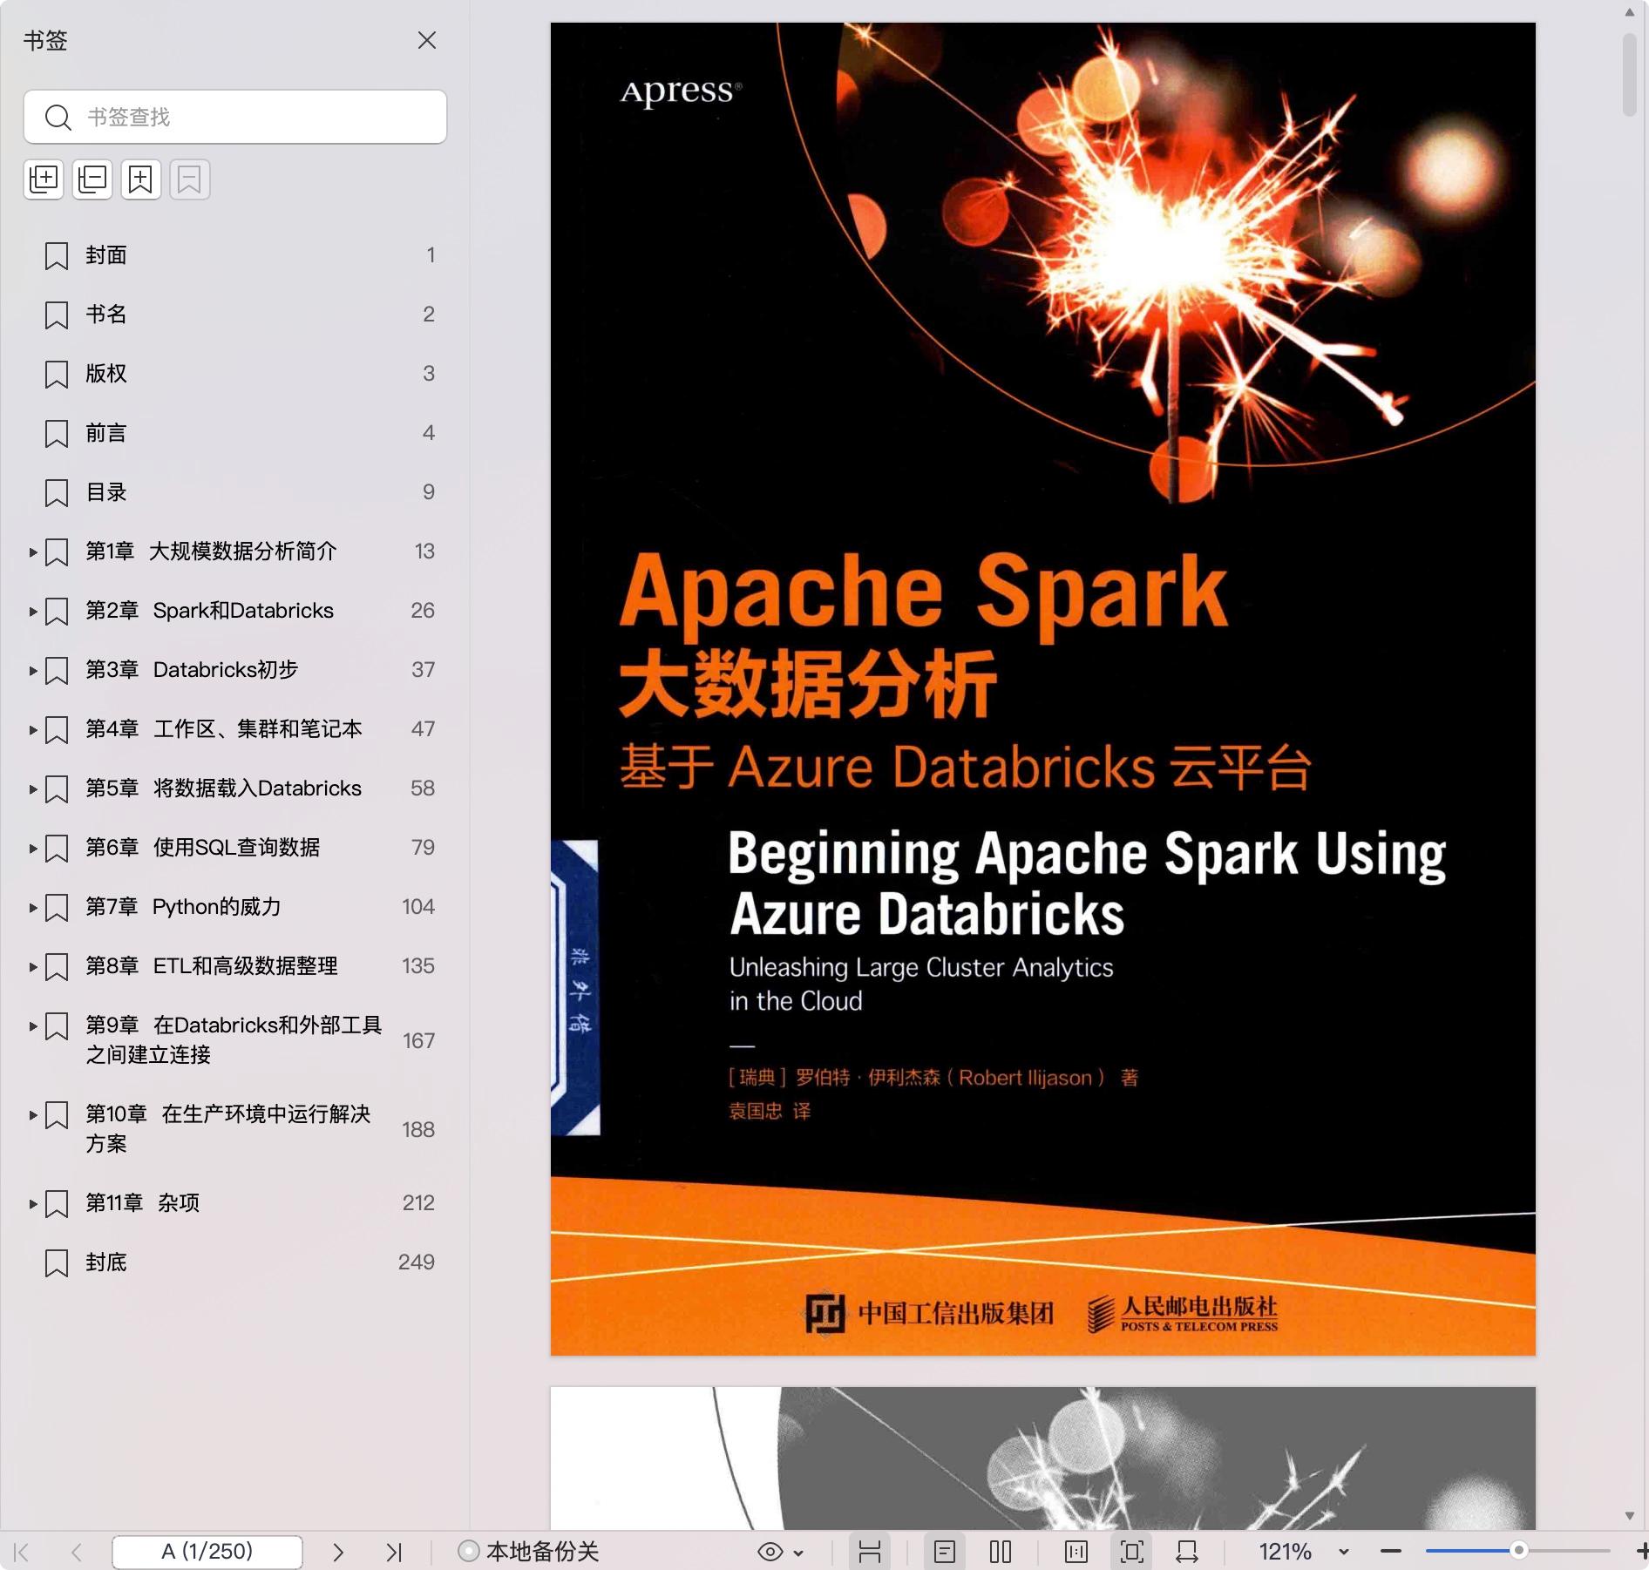This screenshot has height=1570, width=1649.
Task: Switch to two-page view layout
Action: pos(1001,1552)
